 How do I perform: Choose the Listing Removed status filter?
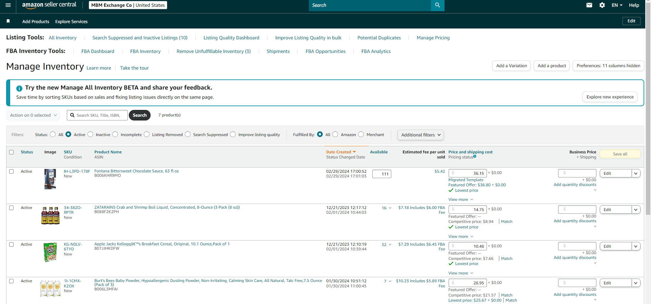point(147,134)
